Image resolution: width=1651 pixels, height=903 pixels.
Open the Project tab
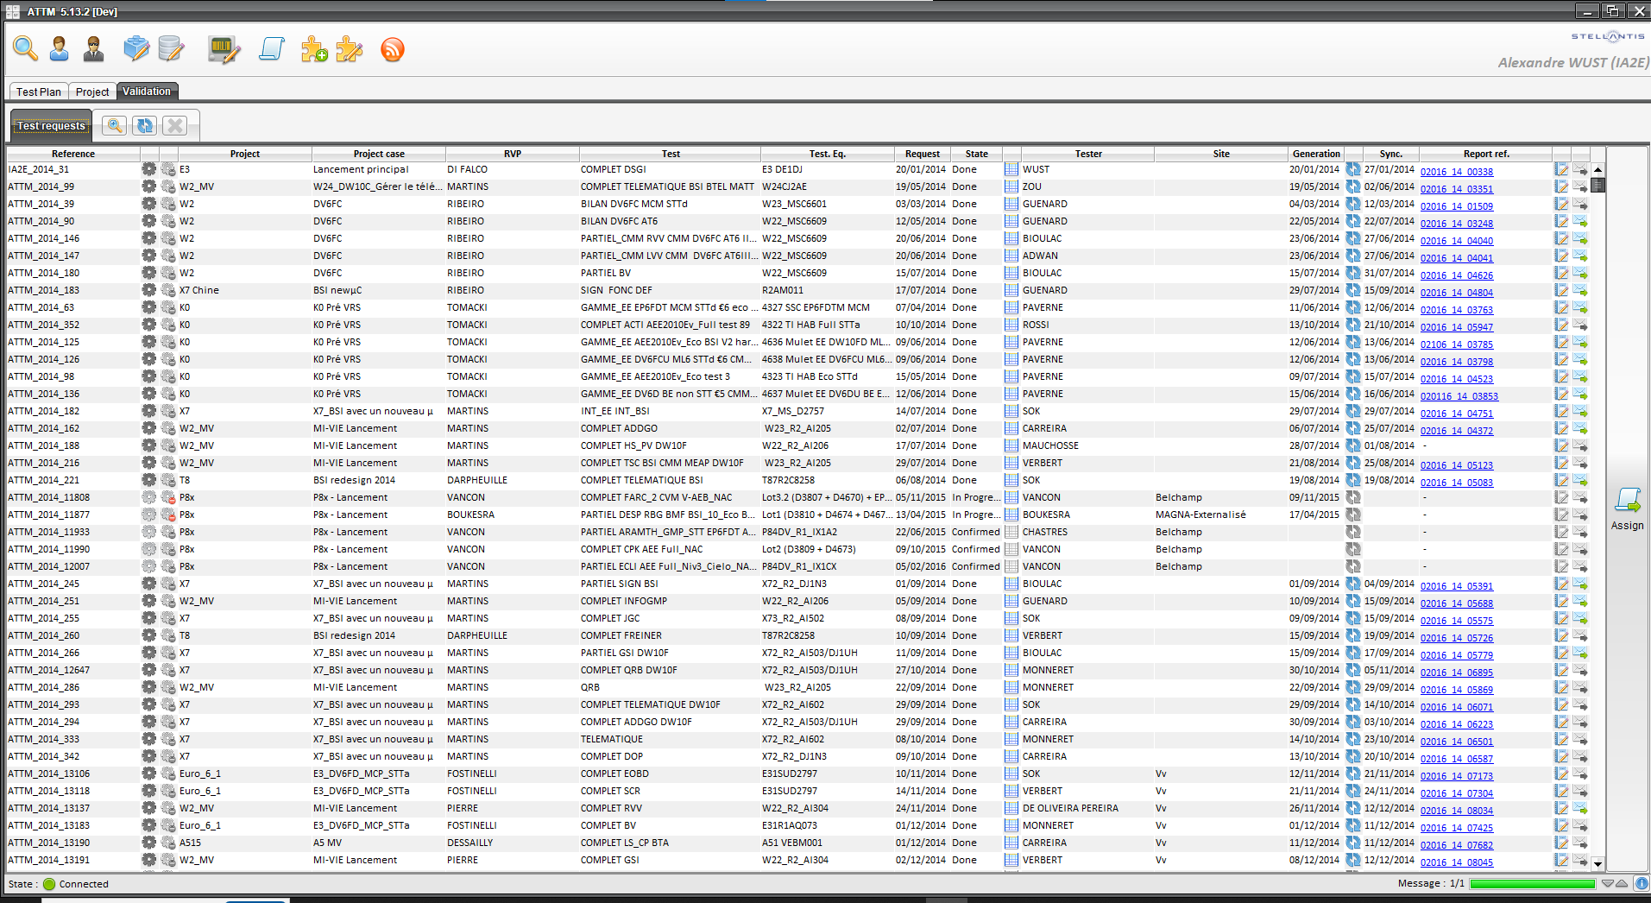[x=92, y=92]
